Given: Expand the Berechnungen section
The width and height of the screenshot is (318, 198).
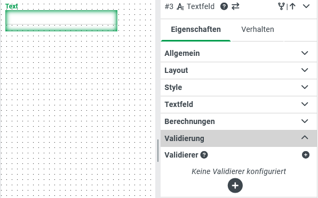Looking at the screenshot, I should pyautogui.click(x=238, y=121).
